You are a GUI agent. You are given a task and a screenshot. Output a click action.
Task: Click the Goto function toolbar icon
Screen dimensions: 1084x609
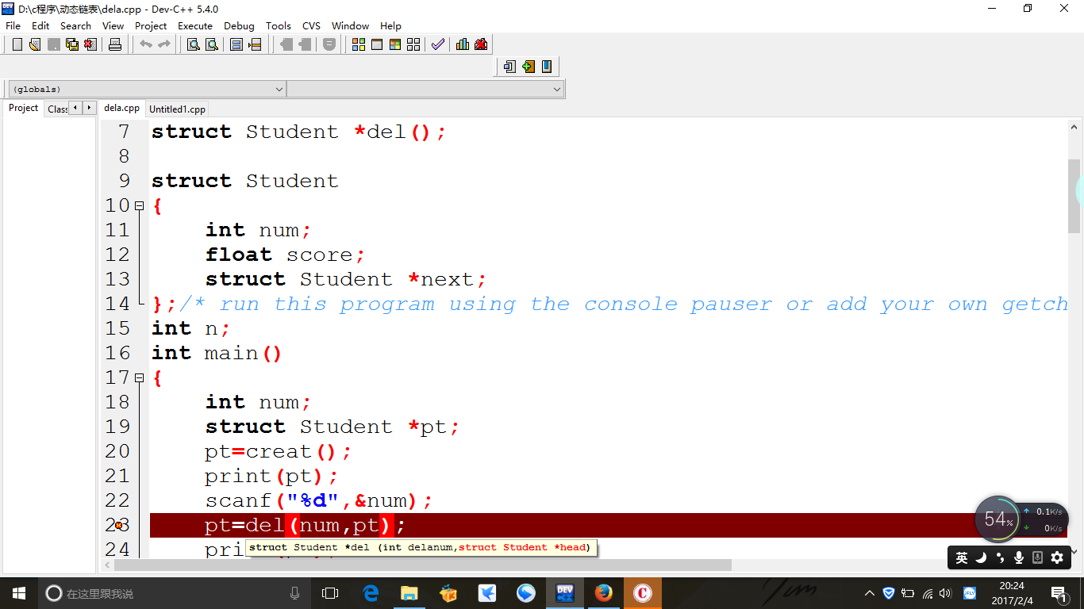236,44
